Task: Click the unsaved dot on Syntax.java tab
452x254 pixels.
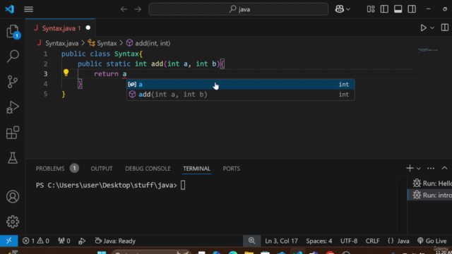Action: coord(88,28)
